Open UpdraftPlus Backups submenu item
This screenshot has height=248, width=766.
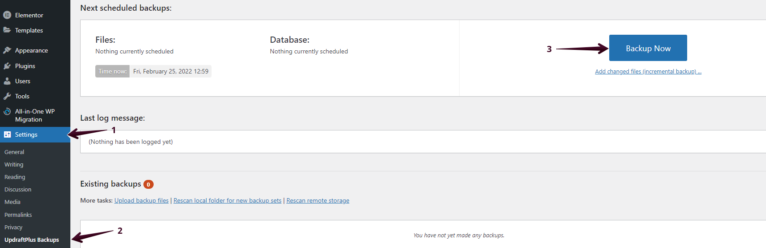(x=32, y=240)
